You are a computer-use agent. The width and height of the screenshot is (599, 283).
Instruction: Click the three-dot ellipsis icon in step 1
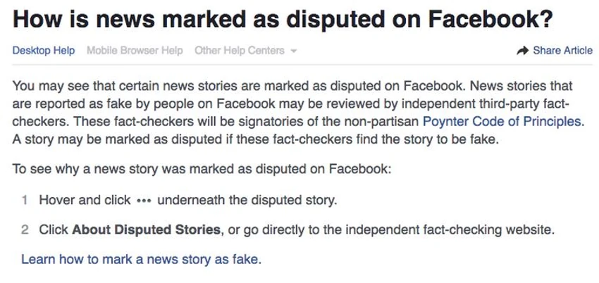pos(144,201)
